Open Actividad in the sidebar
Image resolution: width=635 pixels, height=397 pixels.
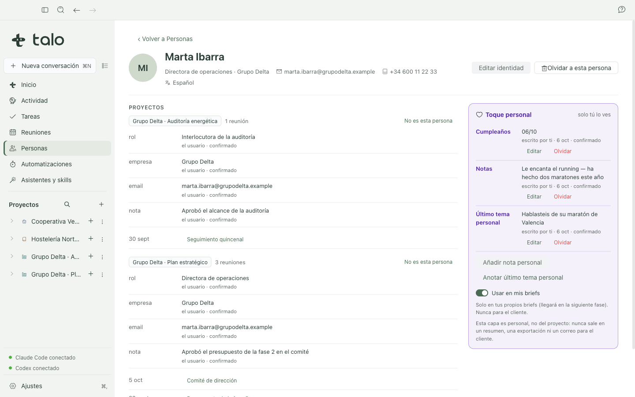point(57,101)
